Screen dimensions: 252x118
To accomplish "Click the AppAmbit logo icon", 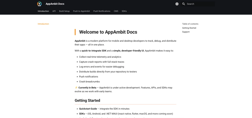I will point(39,4).
